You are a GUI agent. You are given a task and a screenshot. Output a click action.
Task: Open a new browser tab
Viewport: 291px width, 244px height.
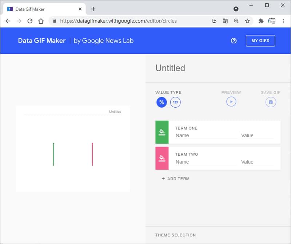coord(93,9)
